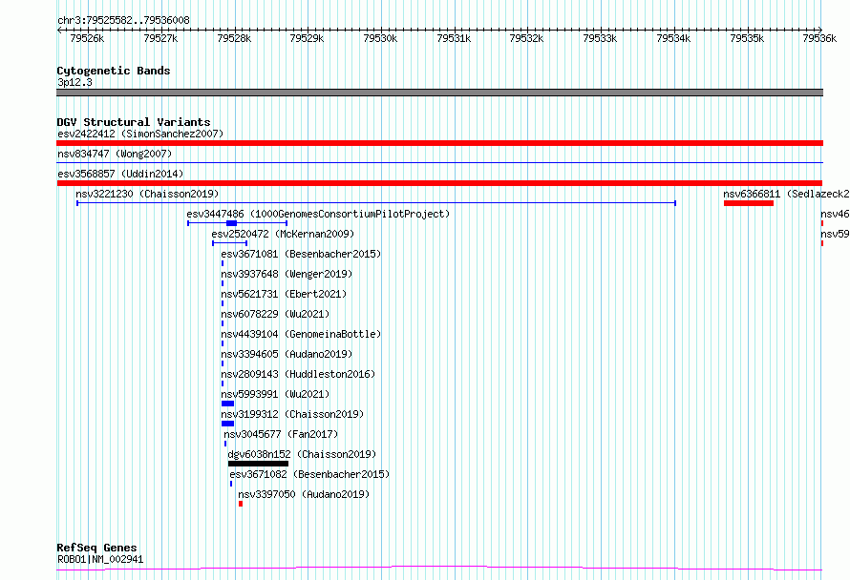Click nsv3394605 (Audano2019) label
Viewport: 850px width, 580px height.
coord(287,354)
